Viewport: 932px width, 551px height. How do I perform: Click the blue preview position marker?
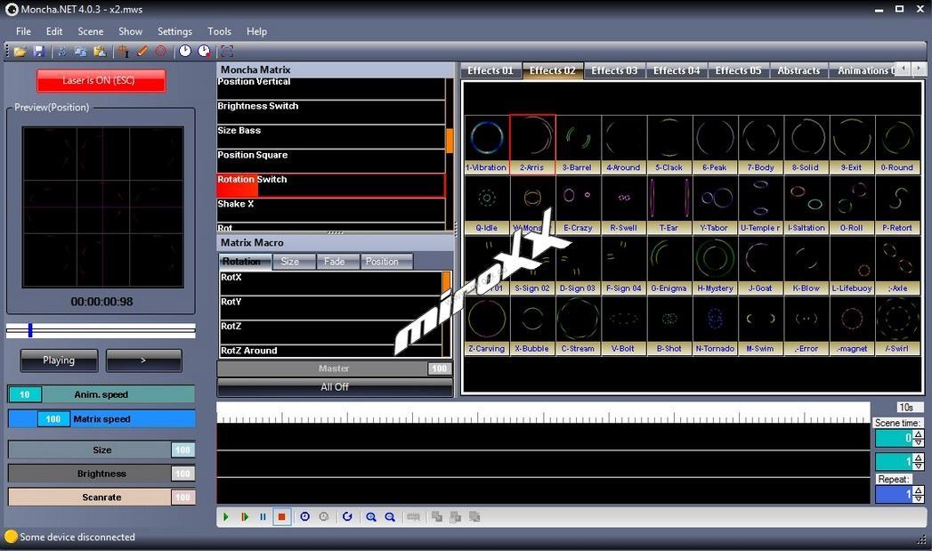30,330
